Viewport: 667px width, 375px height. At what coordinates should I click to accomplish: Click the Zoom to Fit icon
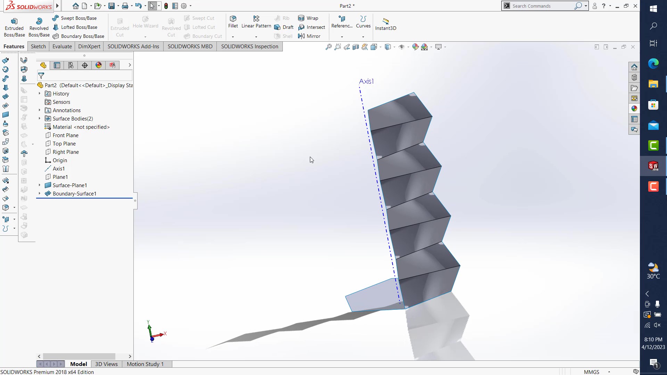click(328, 47)
